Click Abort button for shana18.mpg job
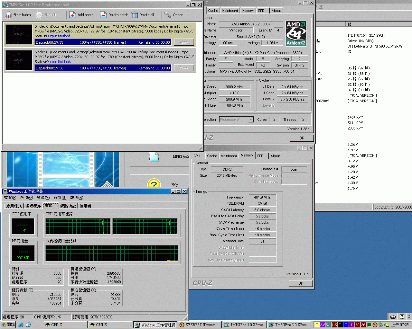Image resolution: width=412 pixels, height=329 pixels. pos(184,42)
